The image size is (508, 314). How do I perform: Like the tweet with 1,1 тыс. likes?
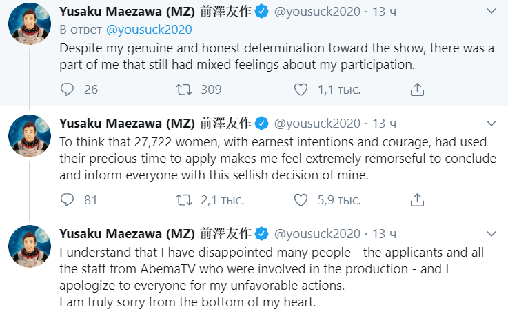point(301,90)
